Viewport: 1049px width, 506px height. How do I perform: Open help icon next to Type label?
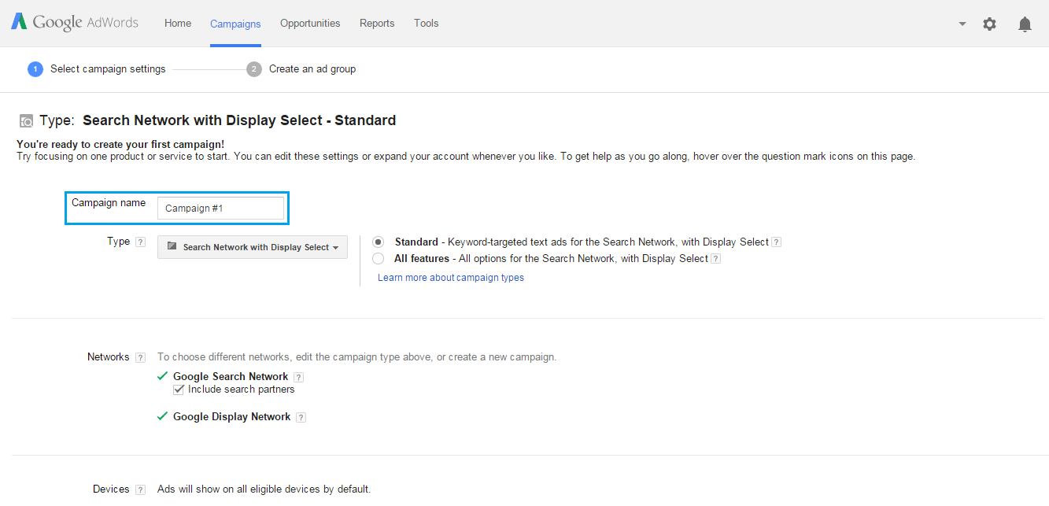tap(140, 242)
